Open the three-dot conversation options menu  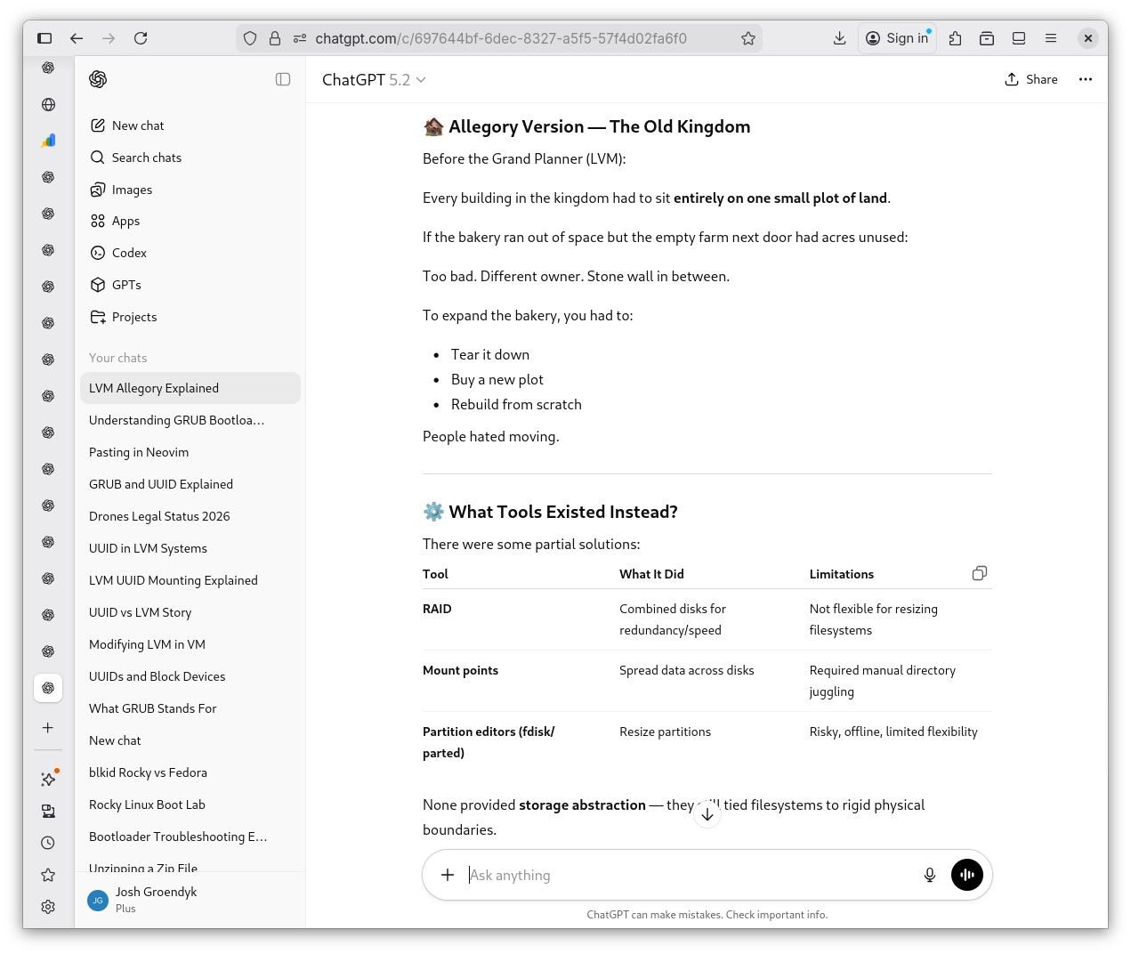pyautogui.click(x=1085, y=79)
